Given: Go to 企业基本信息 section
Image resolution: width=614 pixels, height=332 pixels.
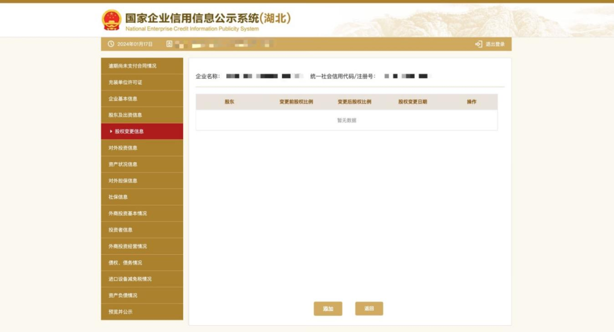Looking at the screenshot, I should (123, 99).
